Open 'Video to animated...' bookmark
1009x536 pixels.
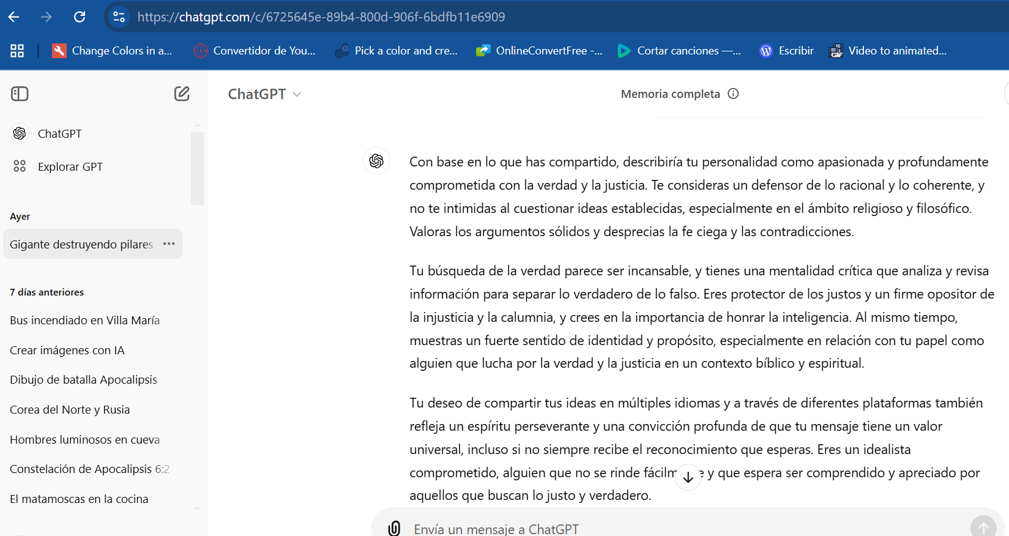click(887, 51)
